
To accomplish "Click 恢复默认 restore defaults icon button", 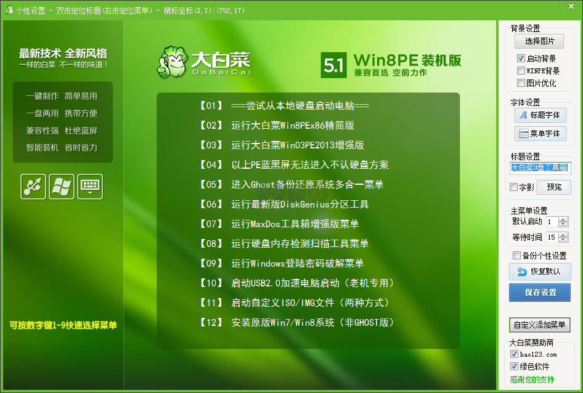I will tap(540, 272).
